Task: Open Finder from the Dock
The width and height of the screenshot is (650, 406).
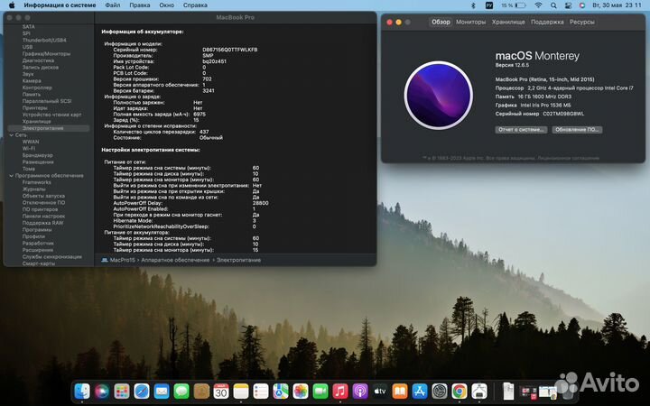Action: [x=82, y=391]
